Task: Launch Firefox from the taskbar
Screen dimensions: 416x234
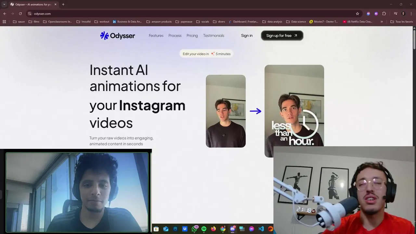Action: (x=213, y=229)
